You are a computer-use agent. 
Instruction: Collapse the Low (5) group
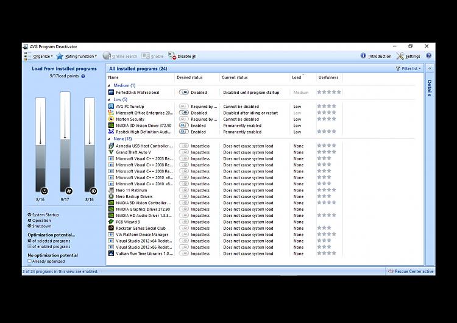tap(109, 99)
